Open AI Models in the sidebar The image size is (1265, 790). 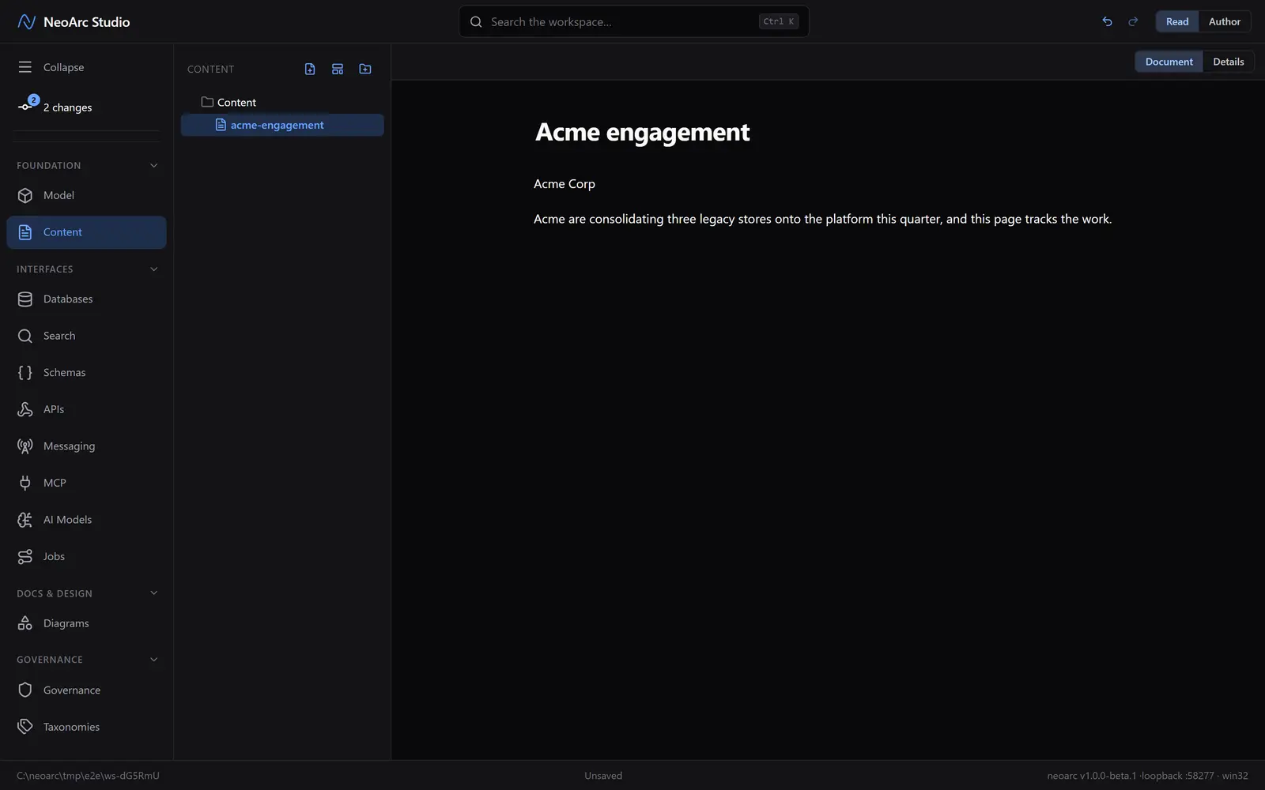click(87, 520)
